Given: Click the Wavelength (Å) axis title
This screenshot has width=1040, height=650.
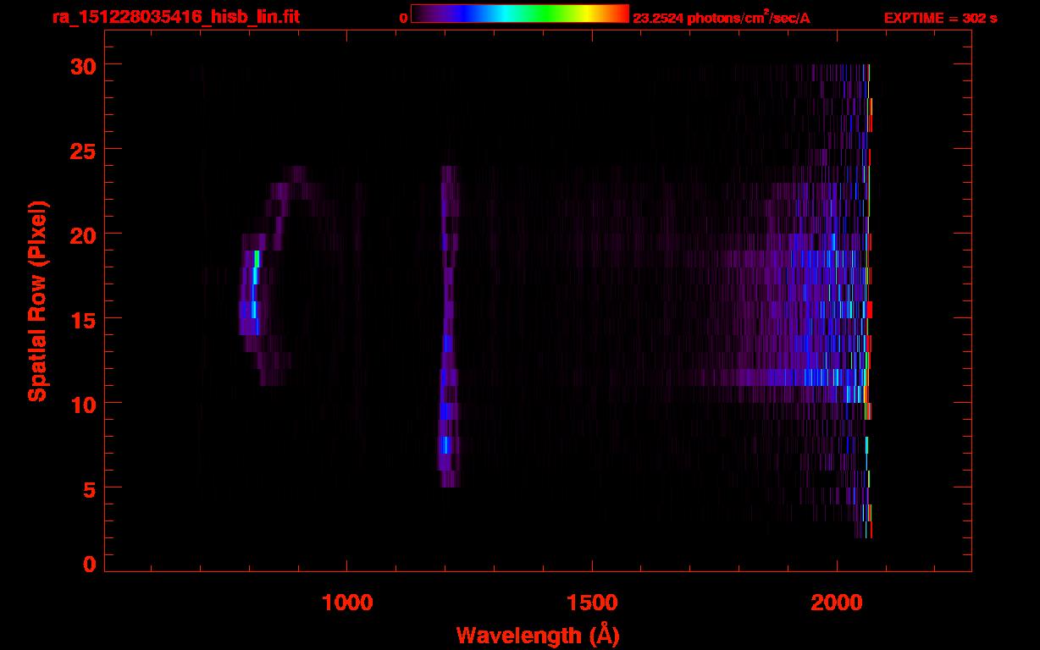Looking at the screenshot, I should click(538, 635).
